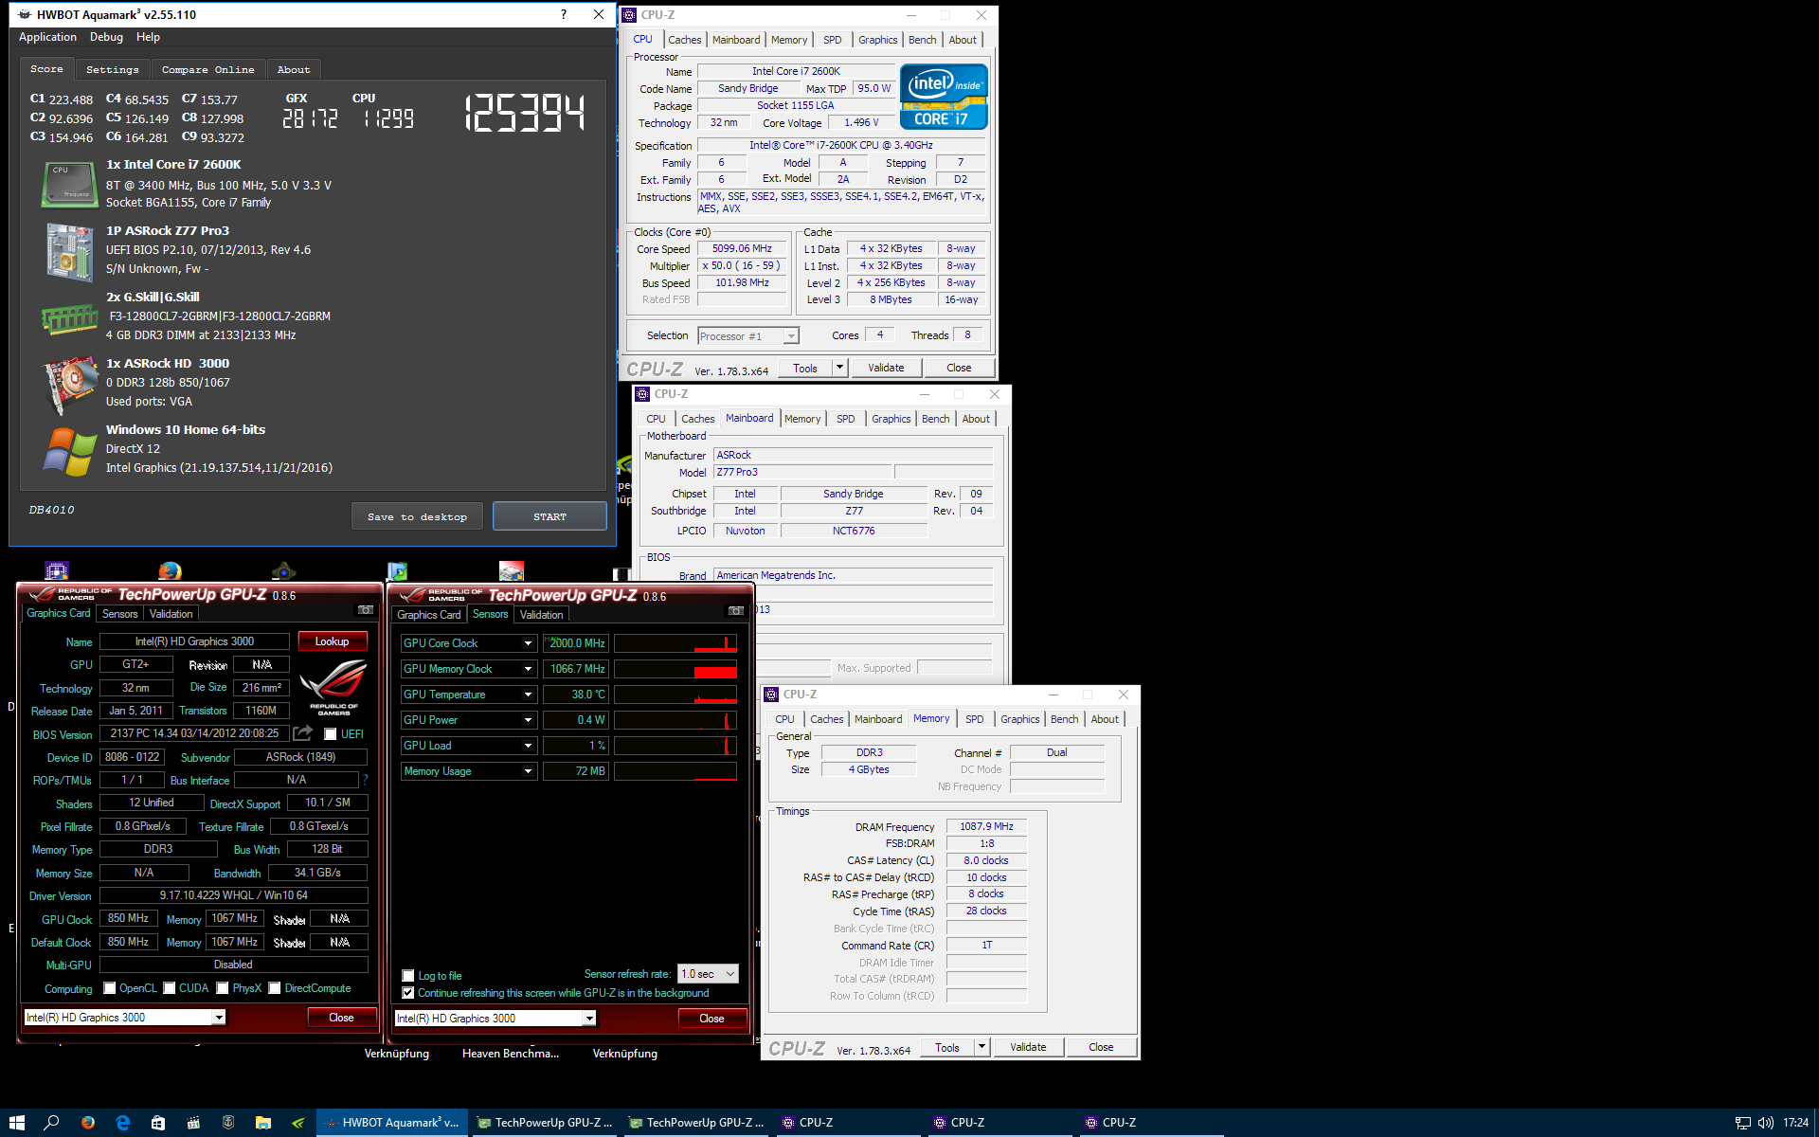
Task: Expand the GPU Load sensor dropdown
Action: 529,746
